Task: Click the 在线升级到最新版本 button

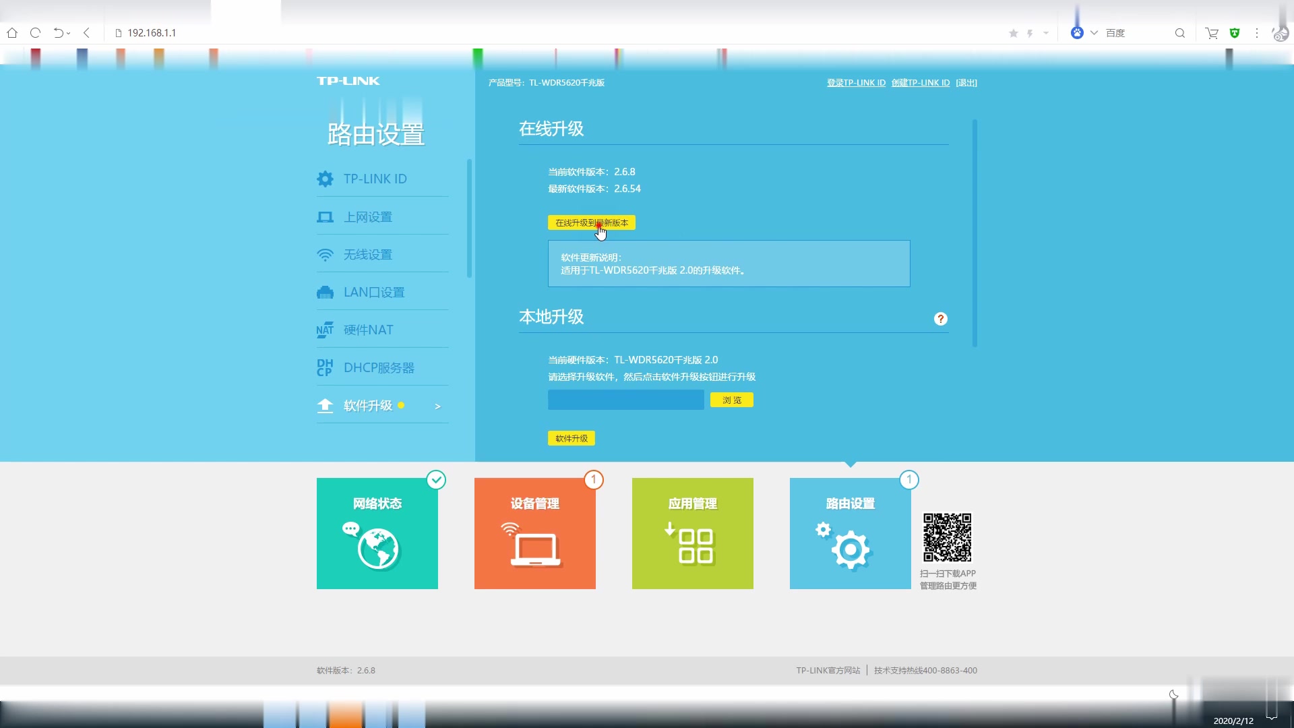Action: pyautogui.click(x=592, y=222)
